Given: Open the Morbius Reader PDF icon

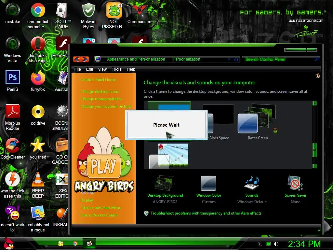Looking at the screenshot, I should click(13, 111).
